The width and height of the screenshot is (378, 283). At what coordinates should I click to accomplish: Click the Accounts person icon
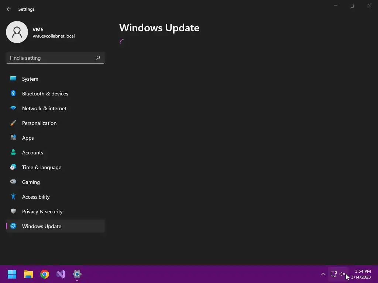coord(13,152)
